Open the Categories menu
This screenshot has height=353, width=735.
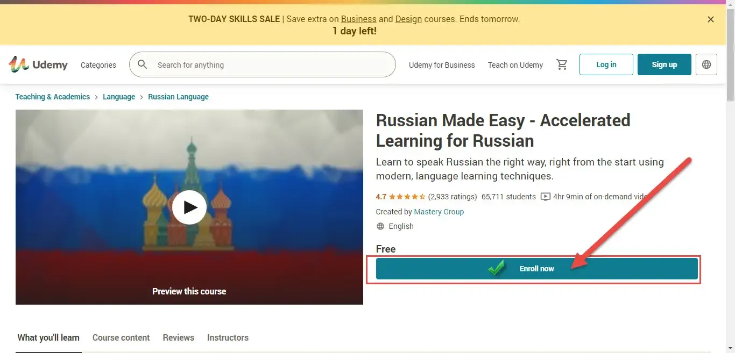tap(98, 65)
